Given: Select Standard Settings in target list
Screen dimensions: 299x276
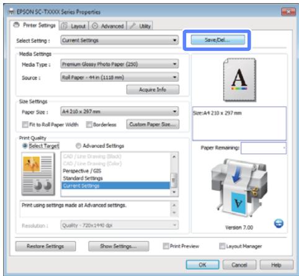Looking at the screenshot, I should pos(115,178).
